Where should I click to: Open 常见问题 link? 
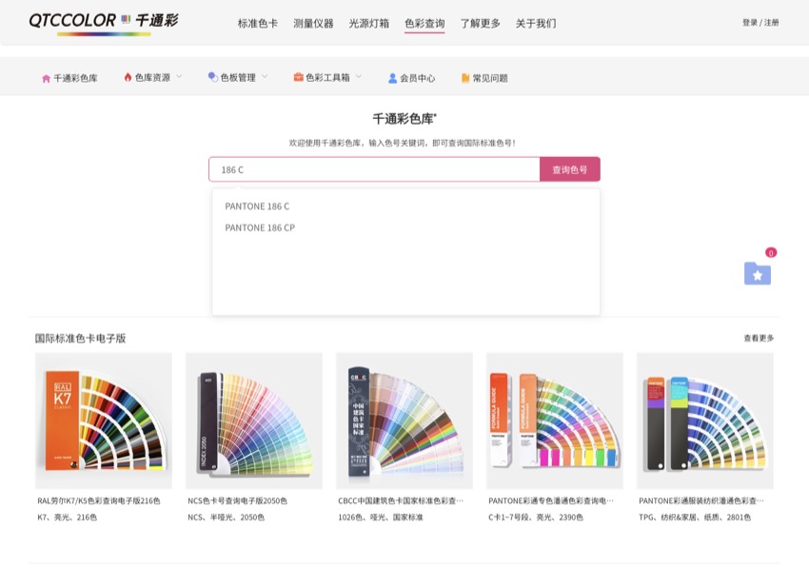pos(490,78)
